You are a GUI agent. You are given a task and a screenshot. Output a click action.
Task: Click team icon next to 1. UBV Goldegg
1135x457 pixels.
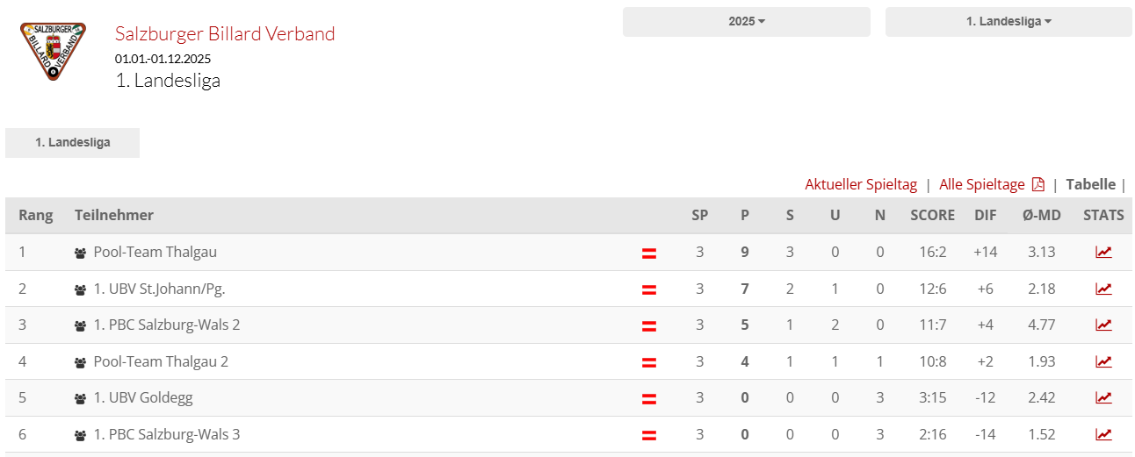point(81,398)
